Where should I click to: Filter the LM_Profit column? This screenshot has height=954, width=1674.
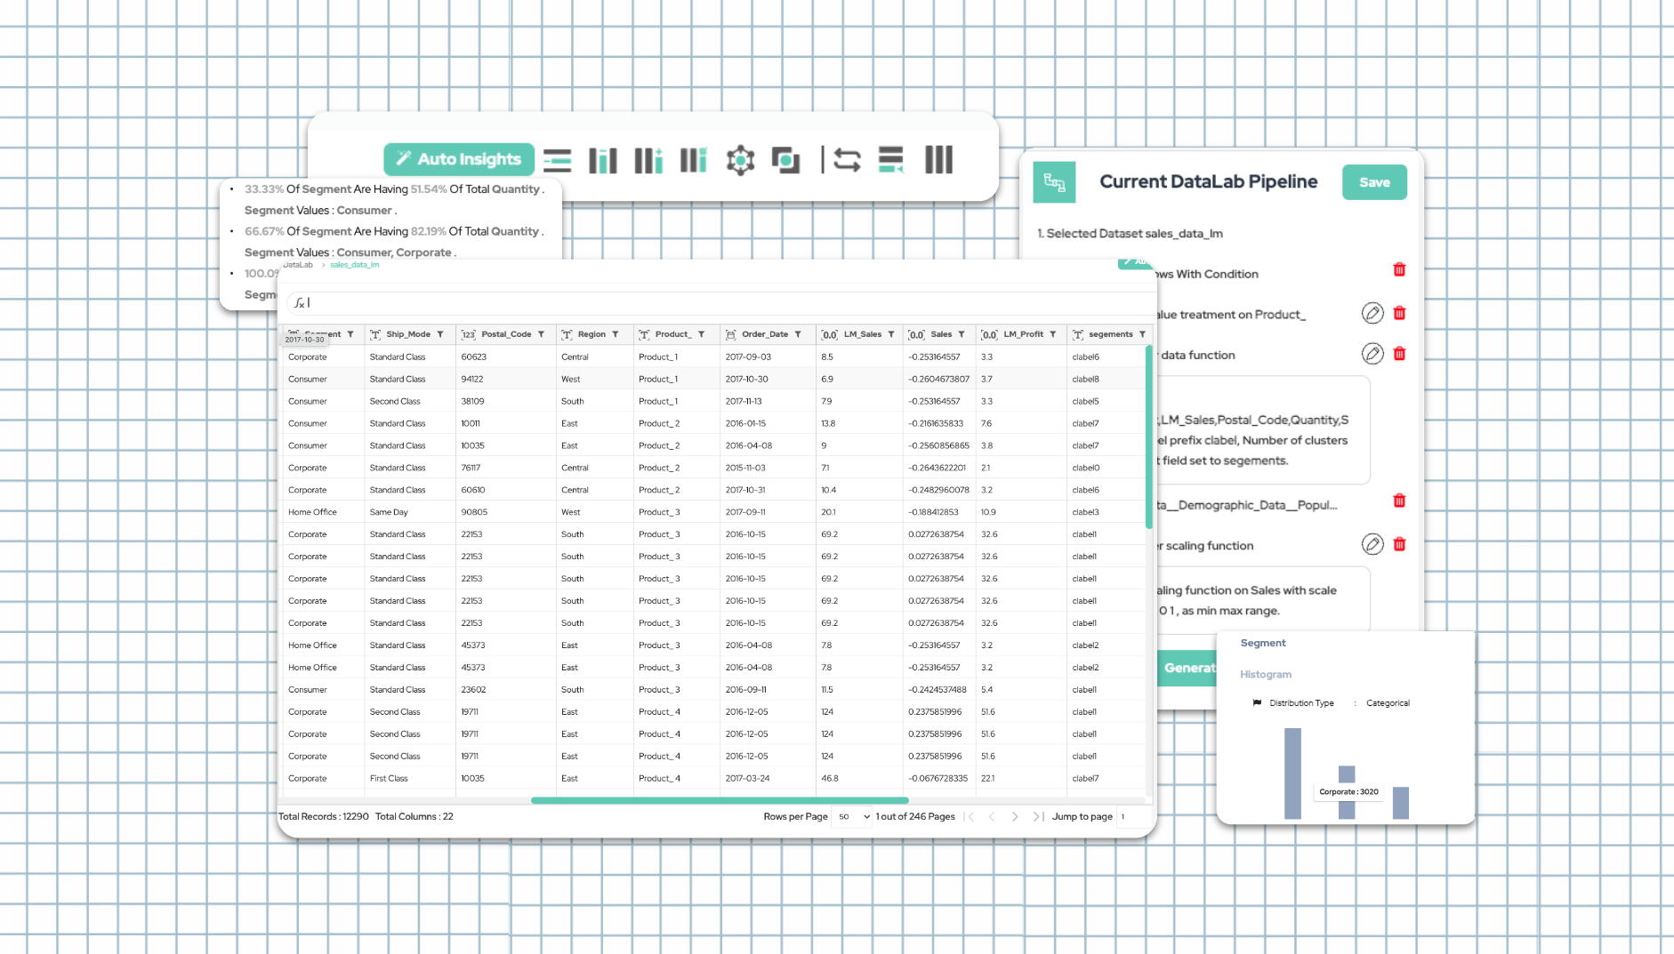[x=1053, y=334]
